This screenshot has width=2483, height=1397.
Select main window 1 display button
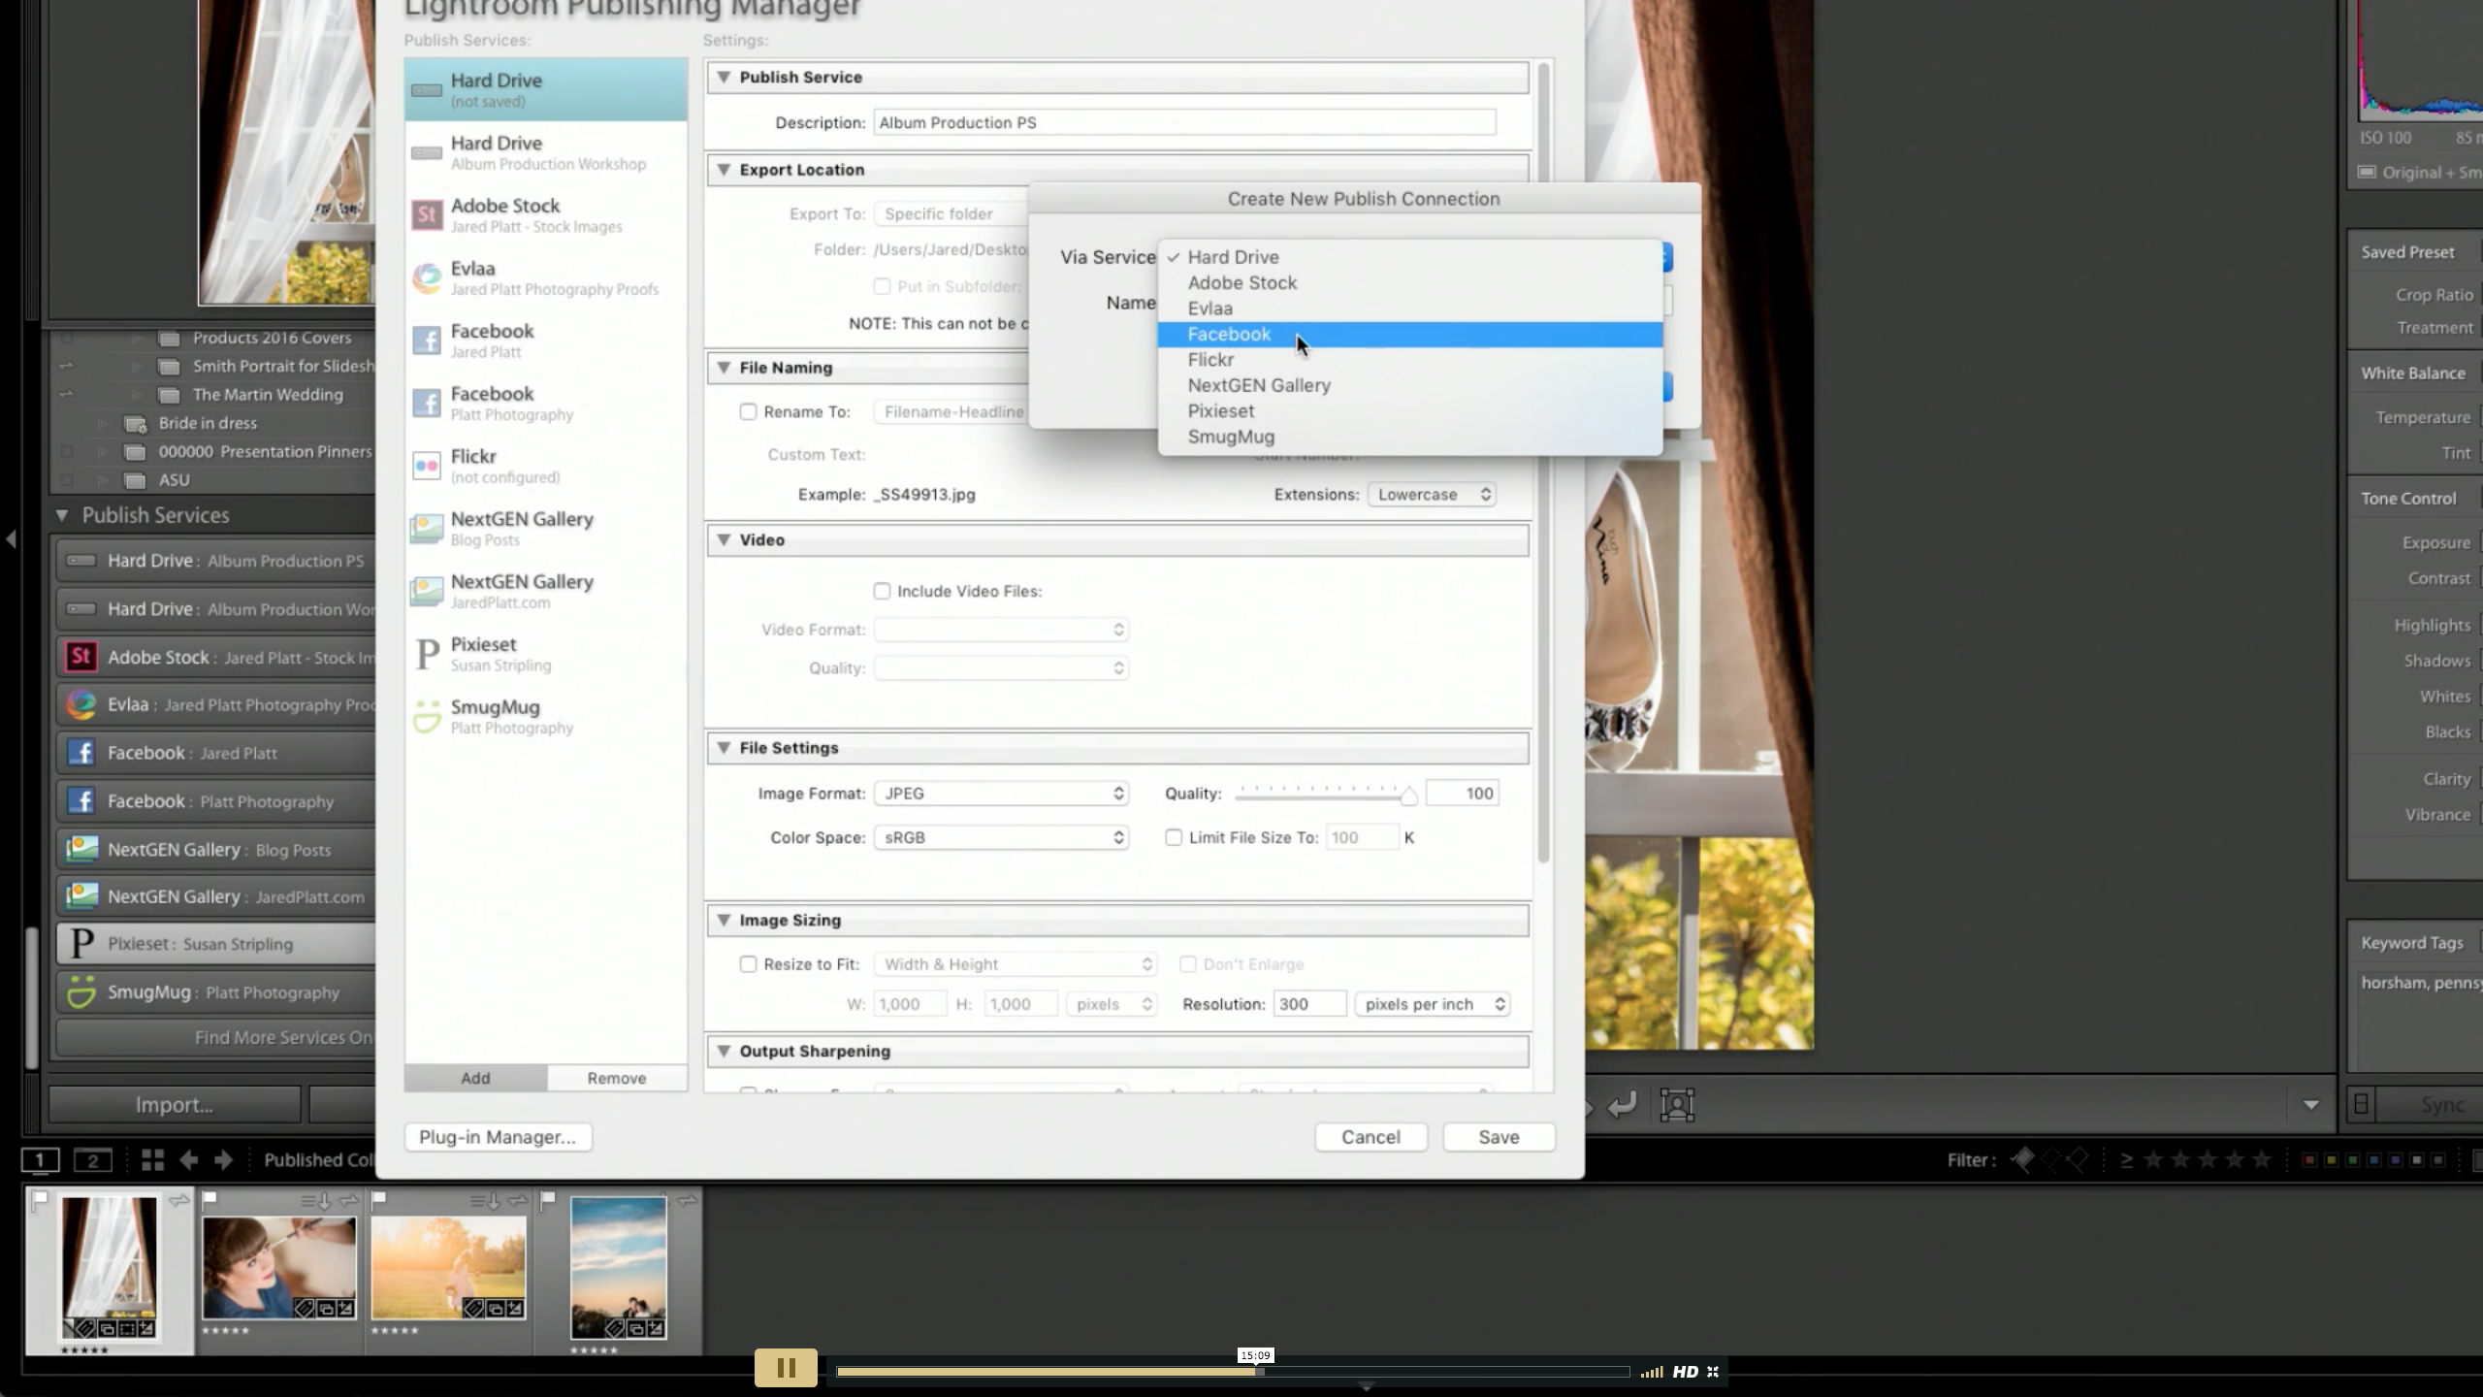click(40, 1159)
